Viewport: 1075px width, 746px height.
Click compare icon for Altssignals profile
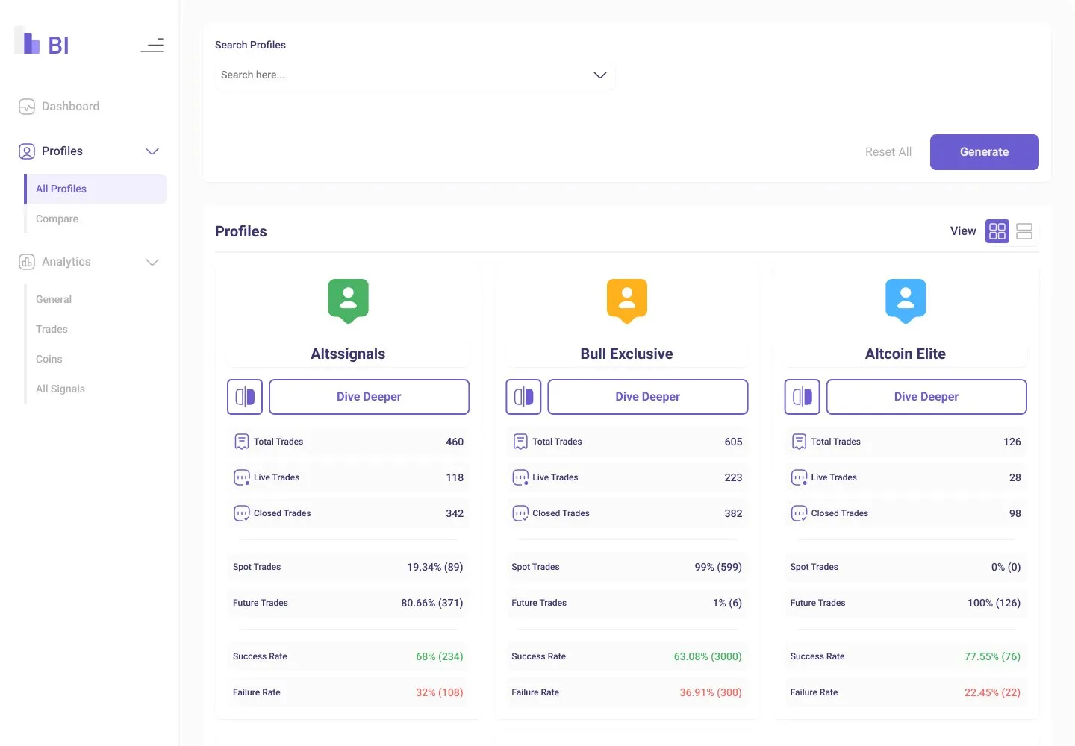245,397
